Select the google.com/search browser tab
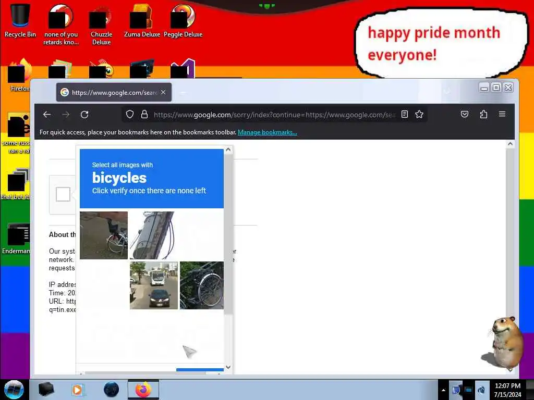The image size is (534, 400). tap(114, 92)
